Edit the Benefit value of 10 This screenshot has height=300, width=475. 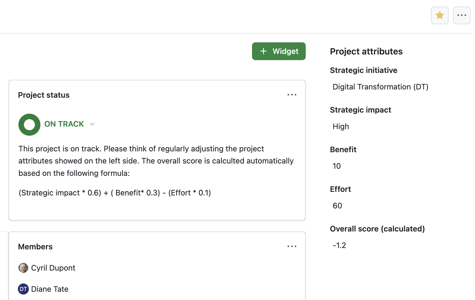(x=336, y=166)
